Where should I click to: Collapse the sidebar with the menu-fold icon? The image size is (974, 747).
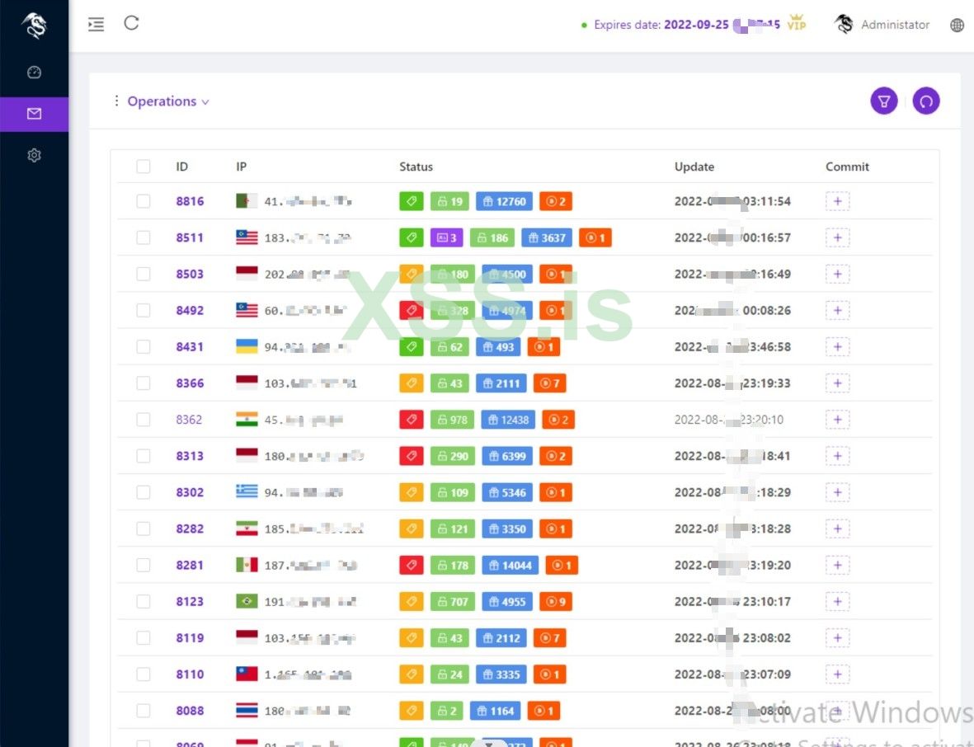96,24
